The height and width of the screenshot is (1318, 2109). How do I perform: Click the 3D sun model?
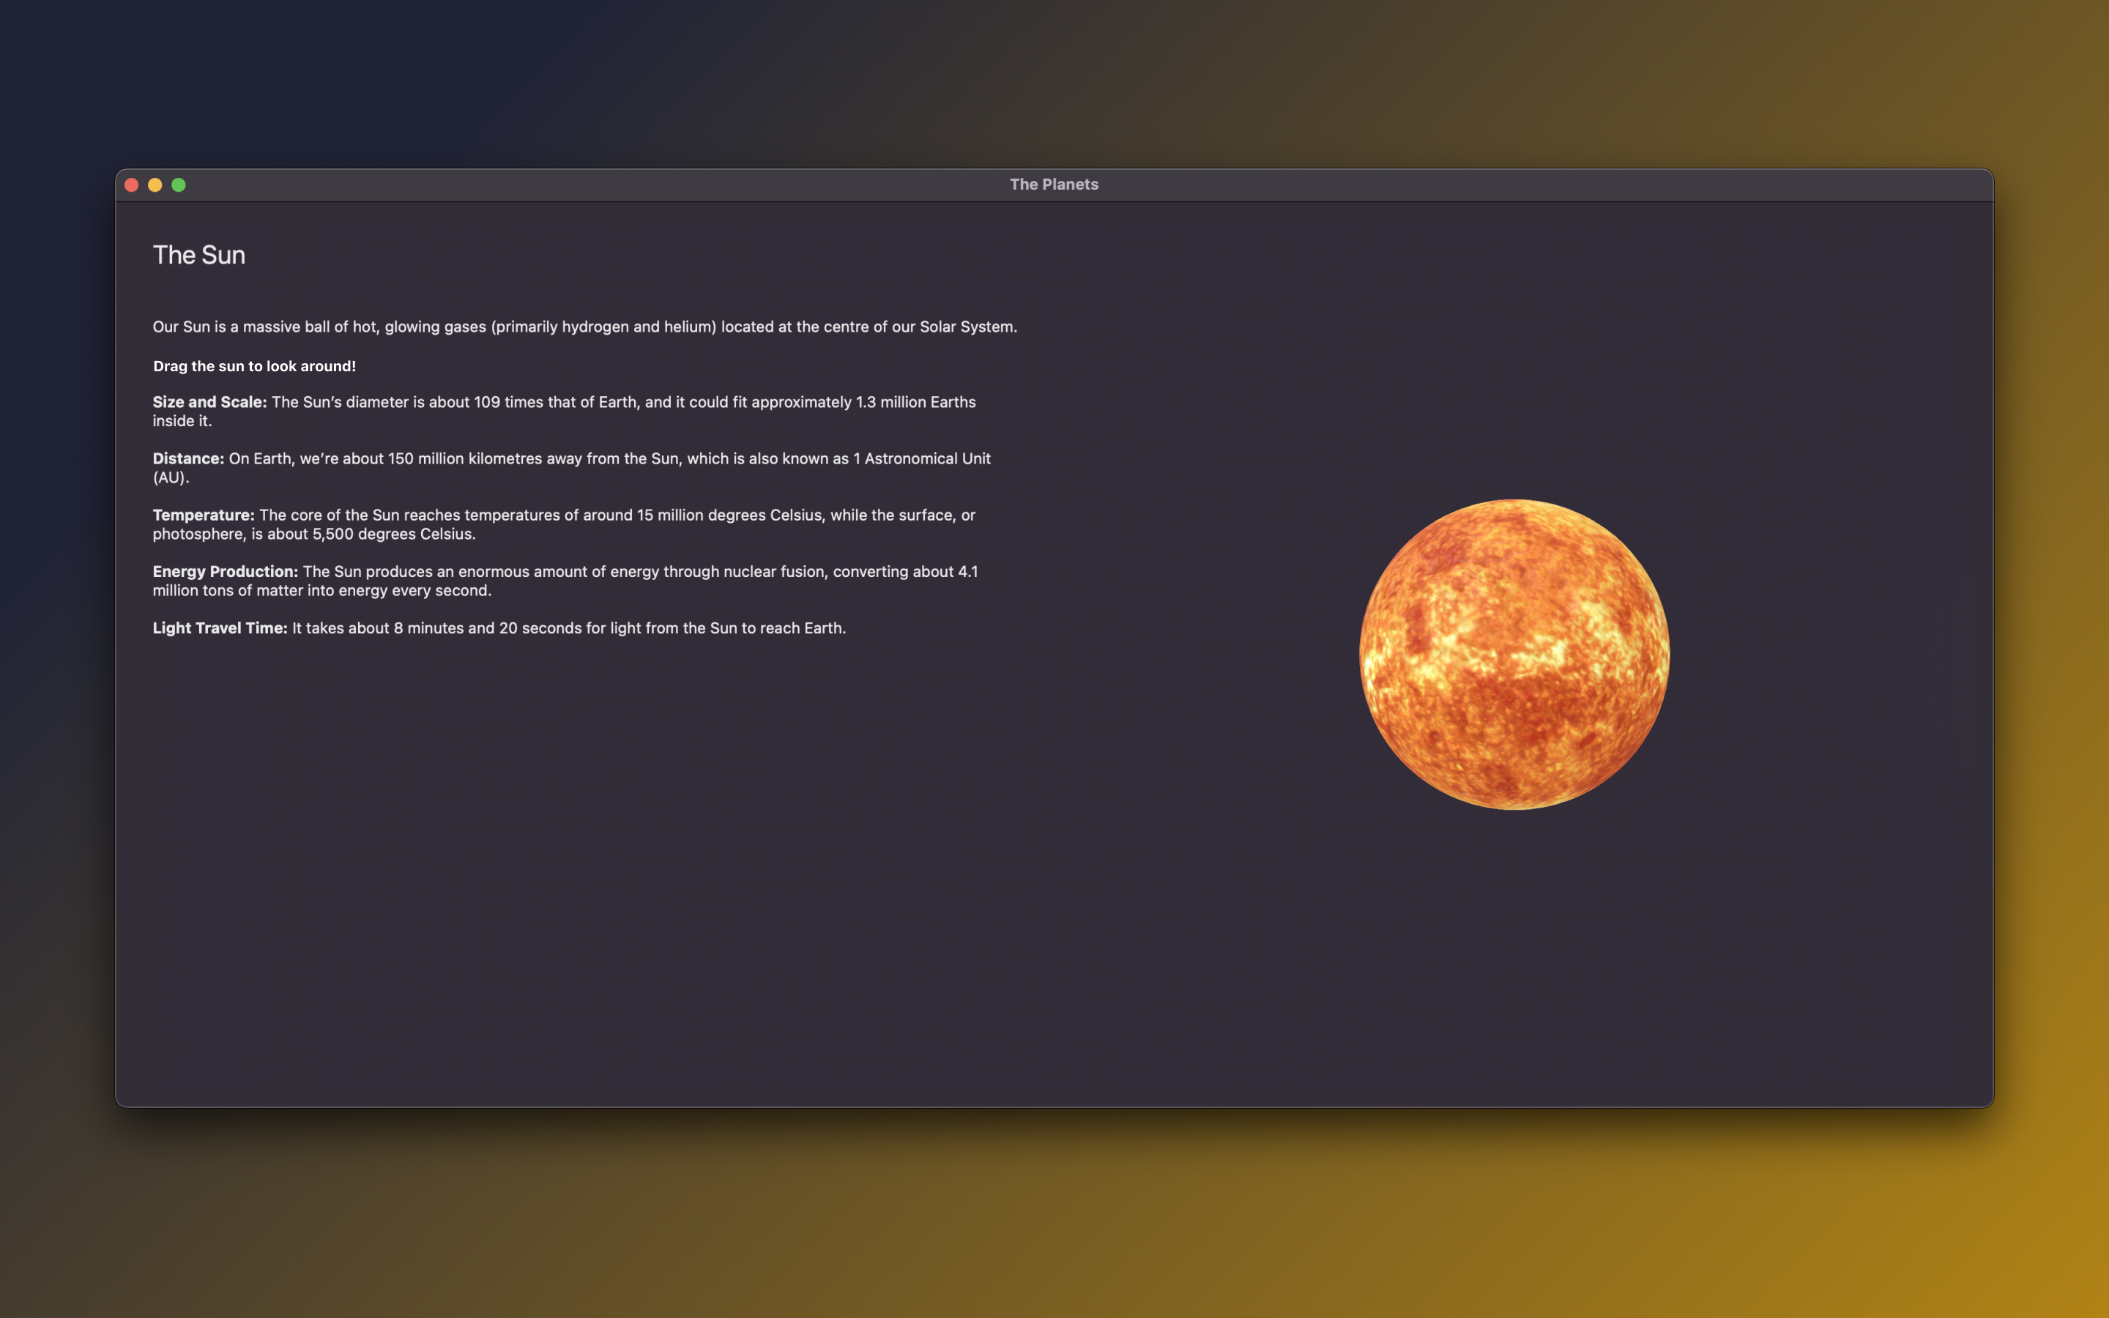coord(1514,654)
